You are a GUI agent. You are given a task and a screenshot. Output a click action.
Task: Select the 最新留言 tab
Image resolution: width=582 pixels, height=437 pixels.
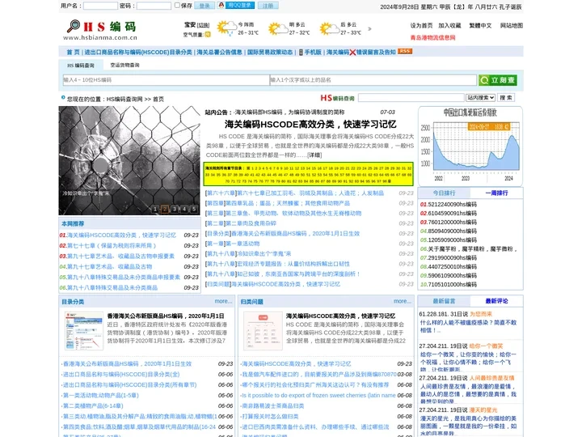(444, 301)
